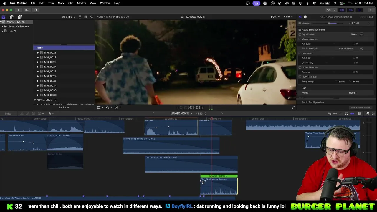Select the 60 Hz frequency radio button
This screenshot has height=212, width=377.
tap(350, 82)
